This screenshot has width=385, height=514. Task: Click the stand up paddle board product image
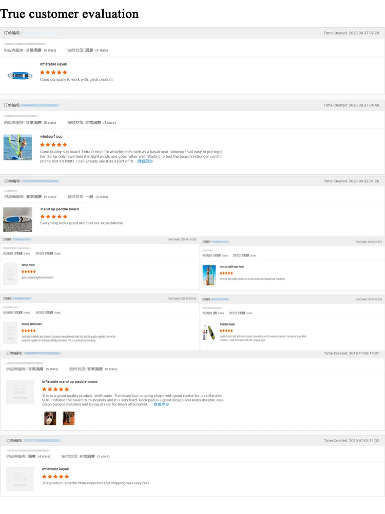click(x=17, y=219)
